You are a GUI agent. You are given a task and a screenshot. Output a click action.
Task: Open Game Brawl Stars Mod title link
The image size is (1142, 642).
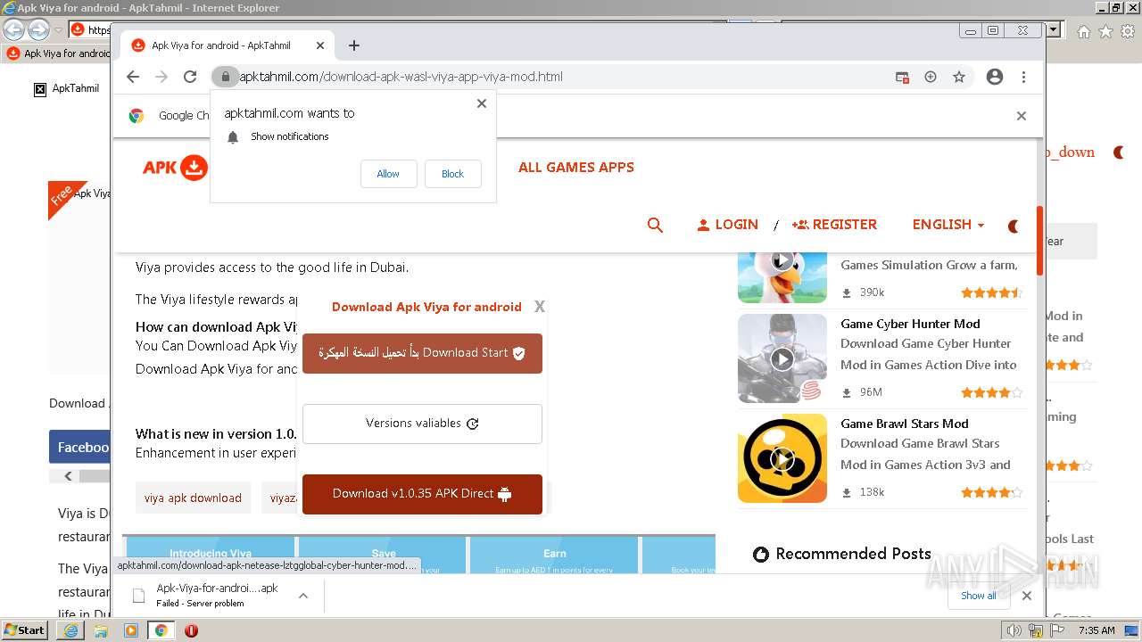(904, 424)
